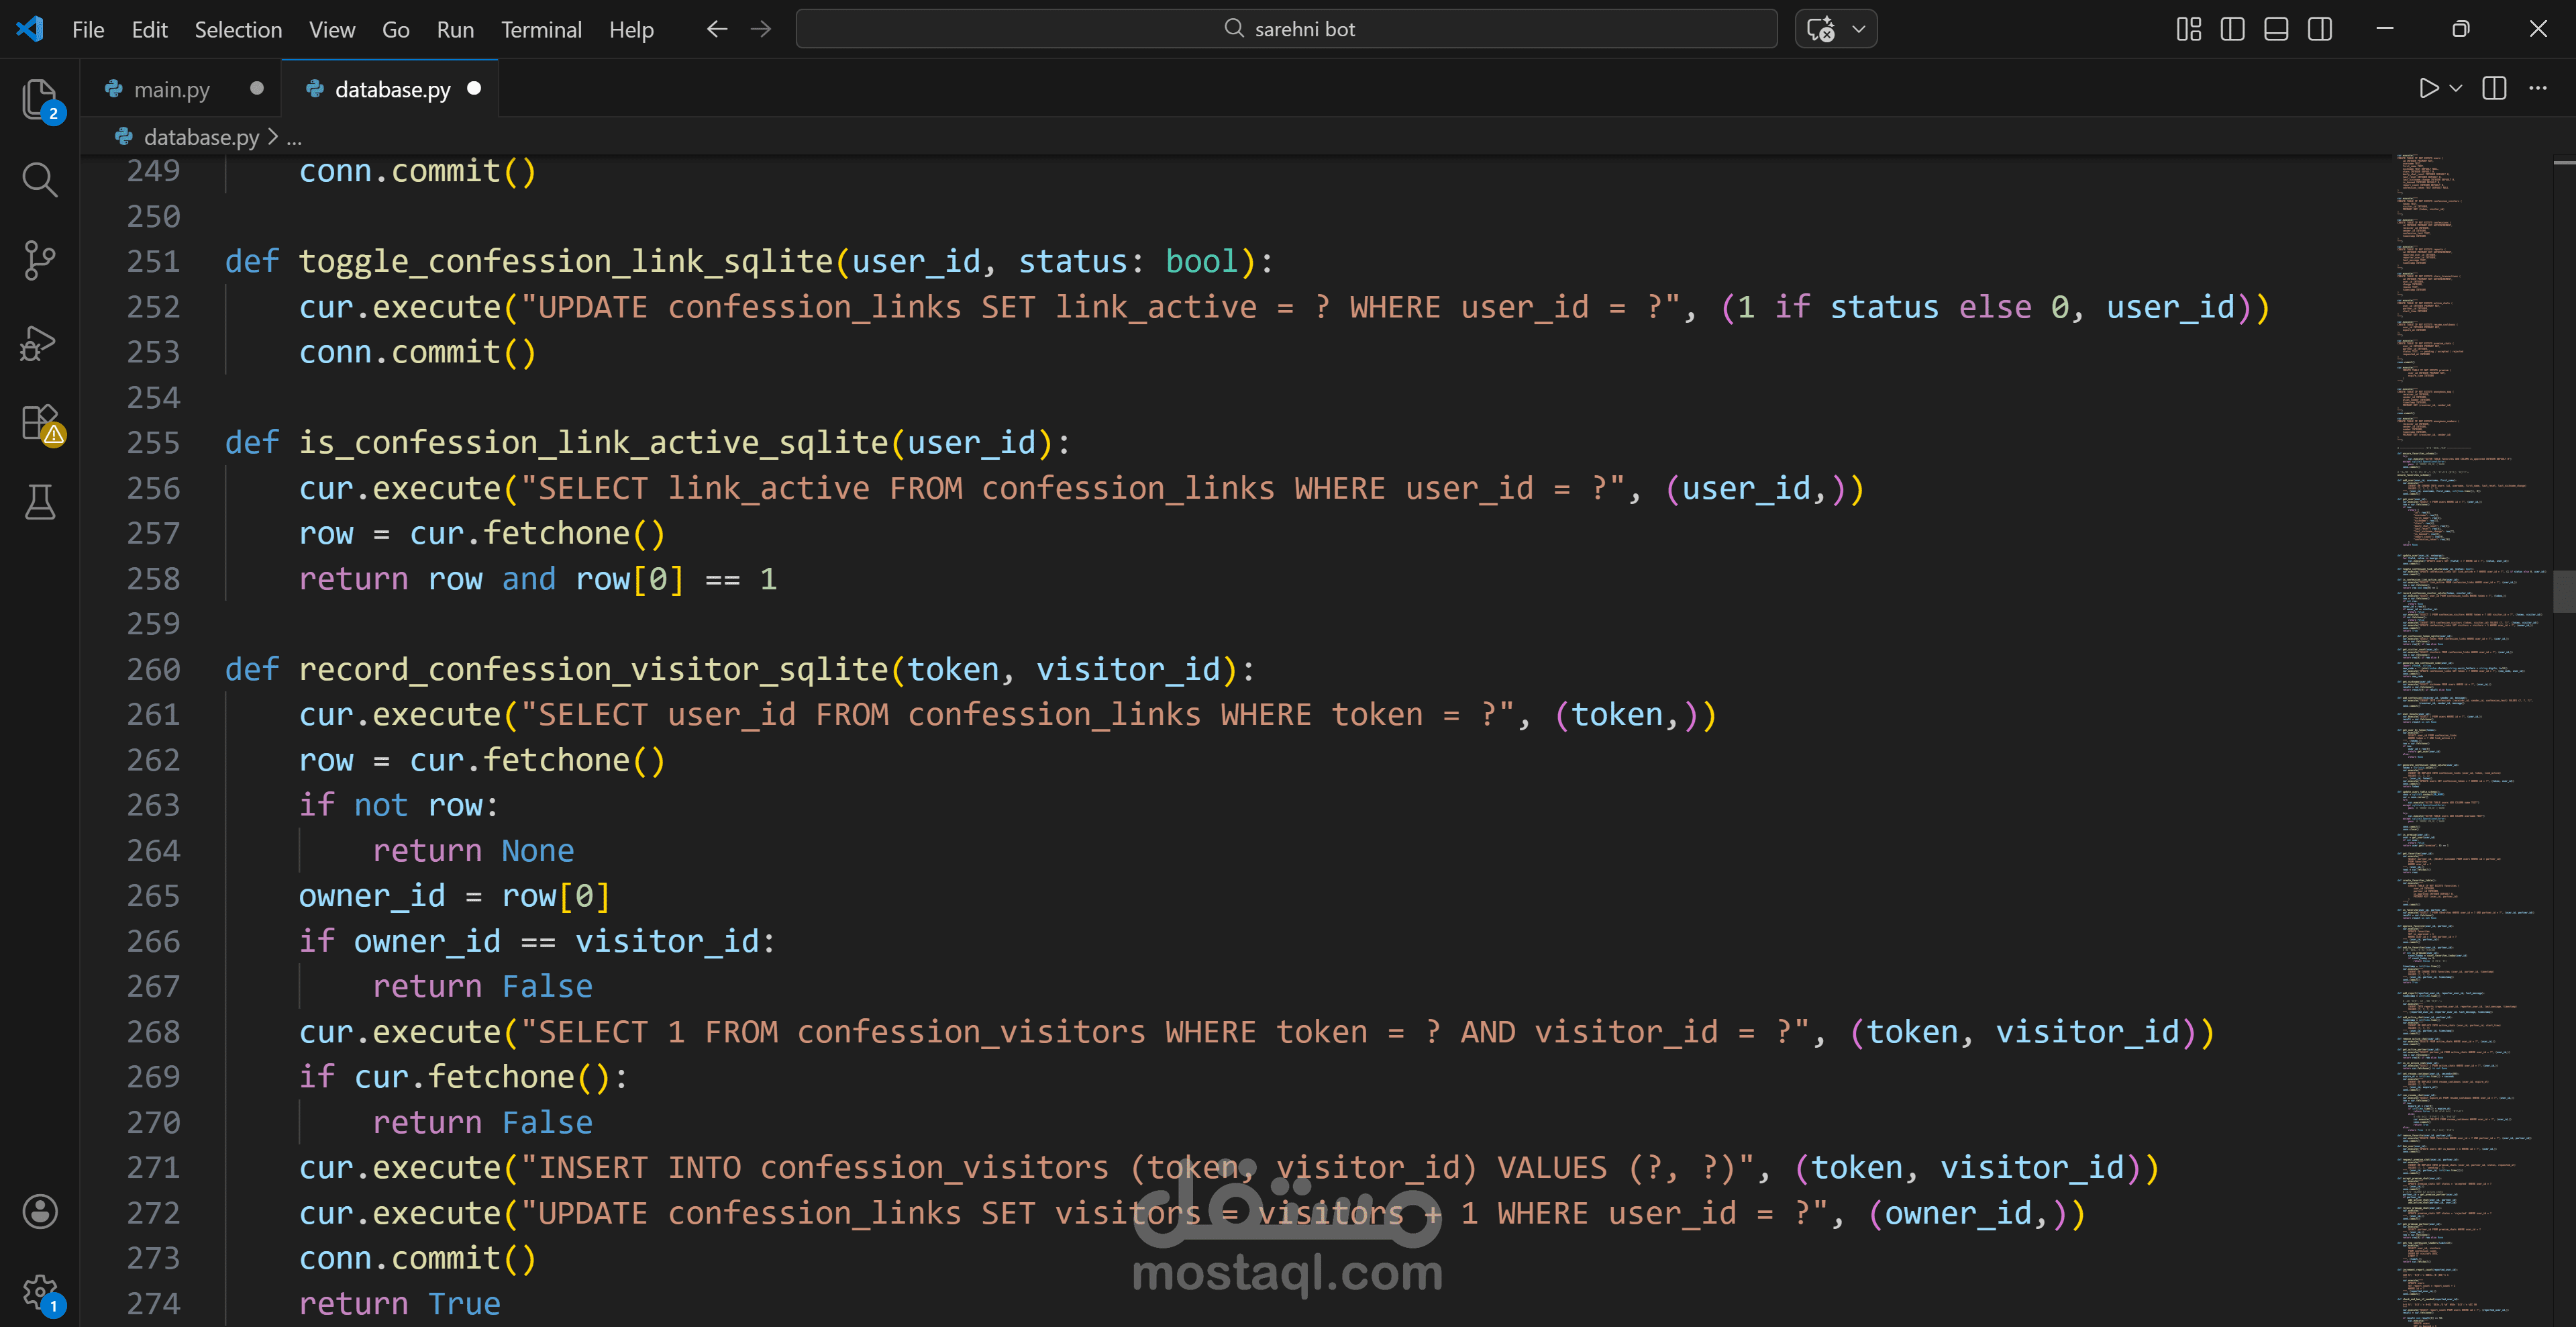Click function name record_confession_visitor_sqlite

click(x=593, y=669)
